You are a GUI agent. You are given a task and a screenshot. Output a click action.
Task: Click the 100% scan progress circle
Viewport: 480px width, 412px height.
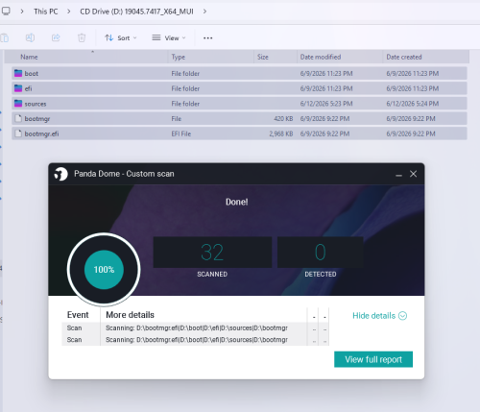[104, 270]
